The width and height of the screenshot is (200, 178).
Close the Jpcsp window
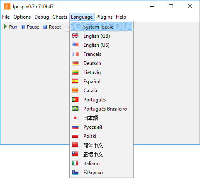(x=190, y=6)
